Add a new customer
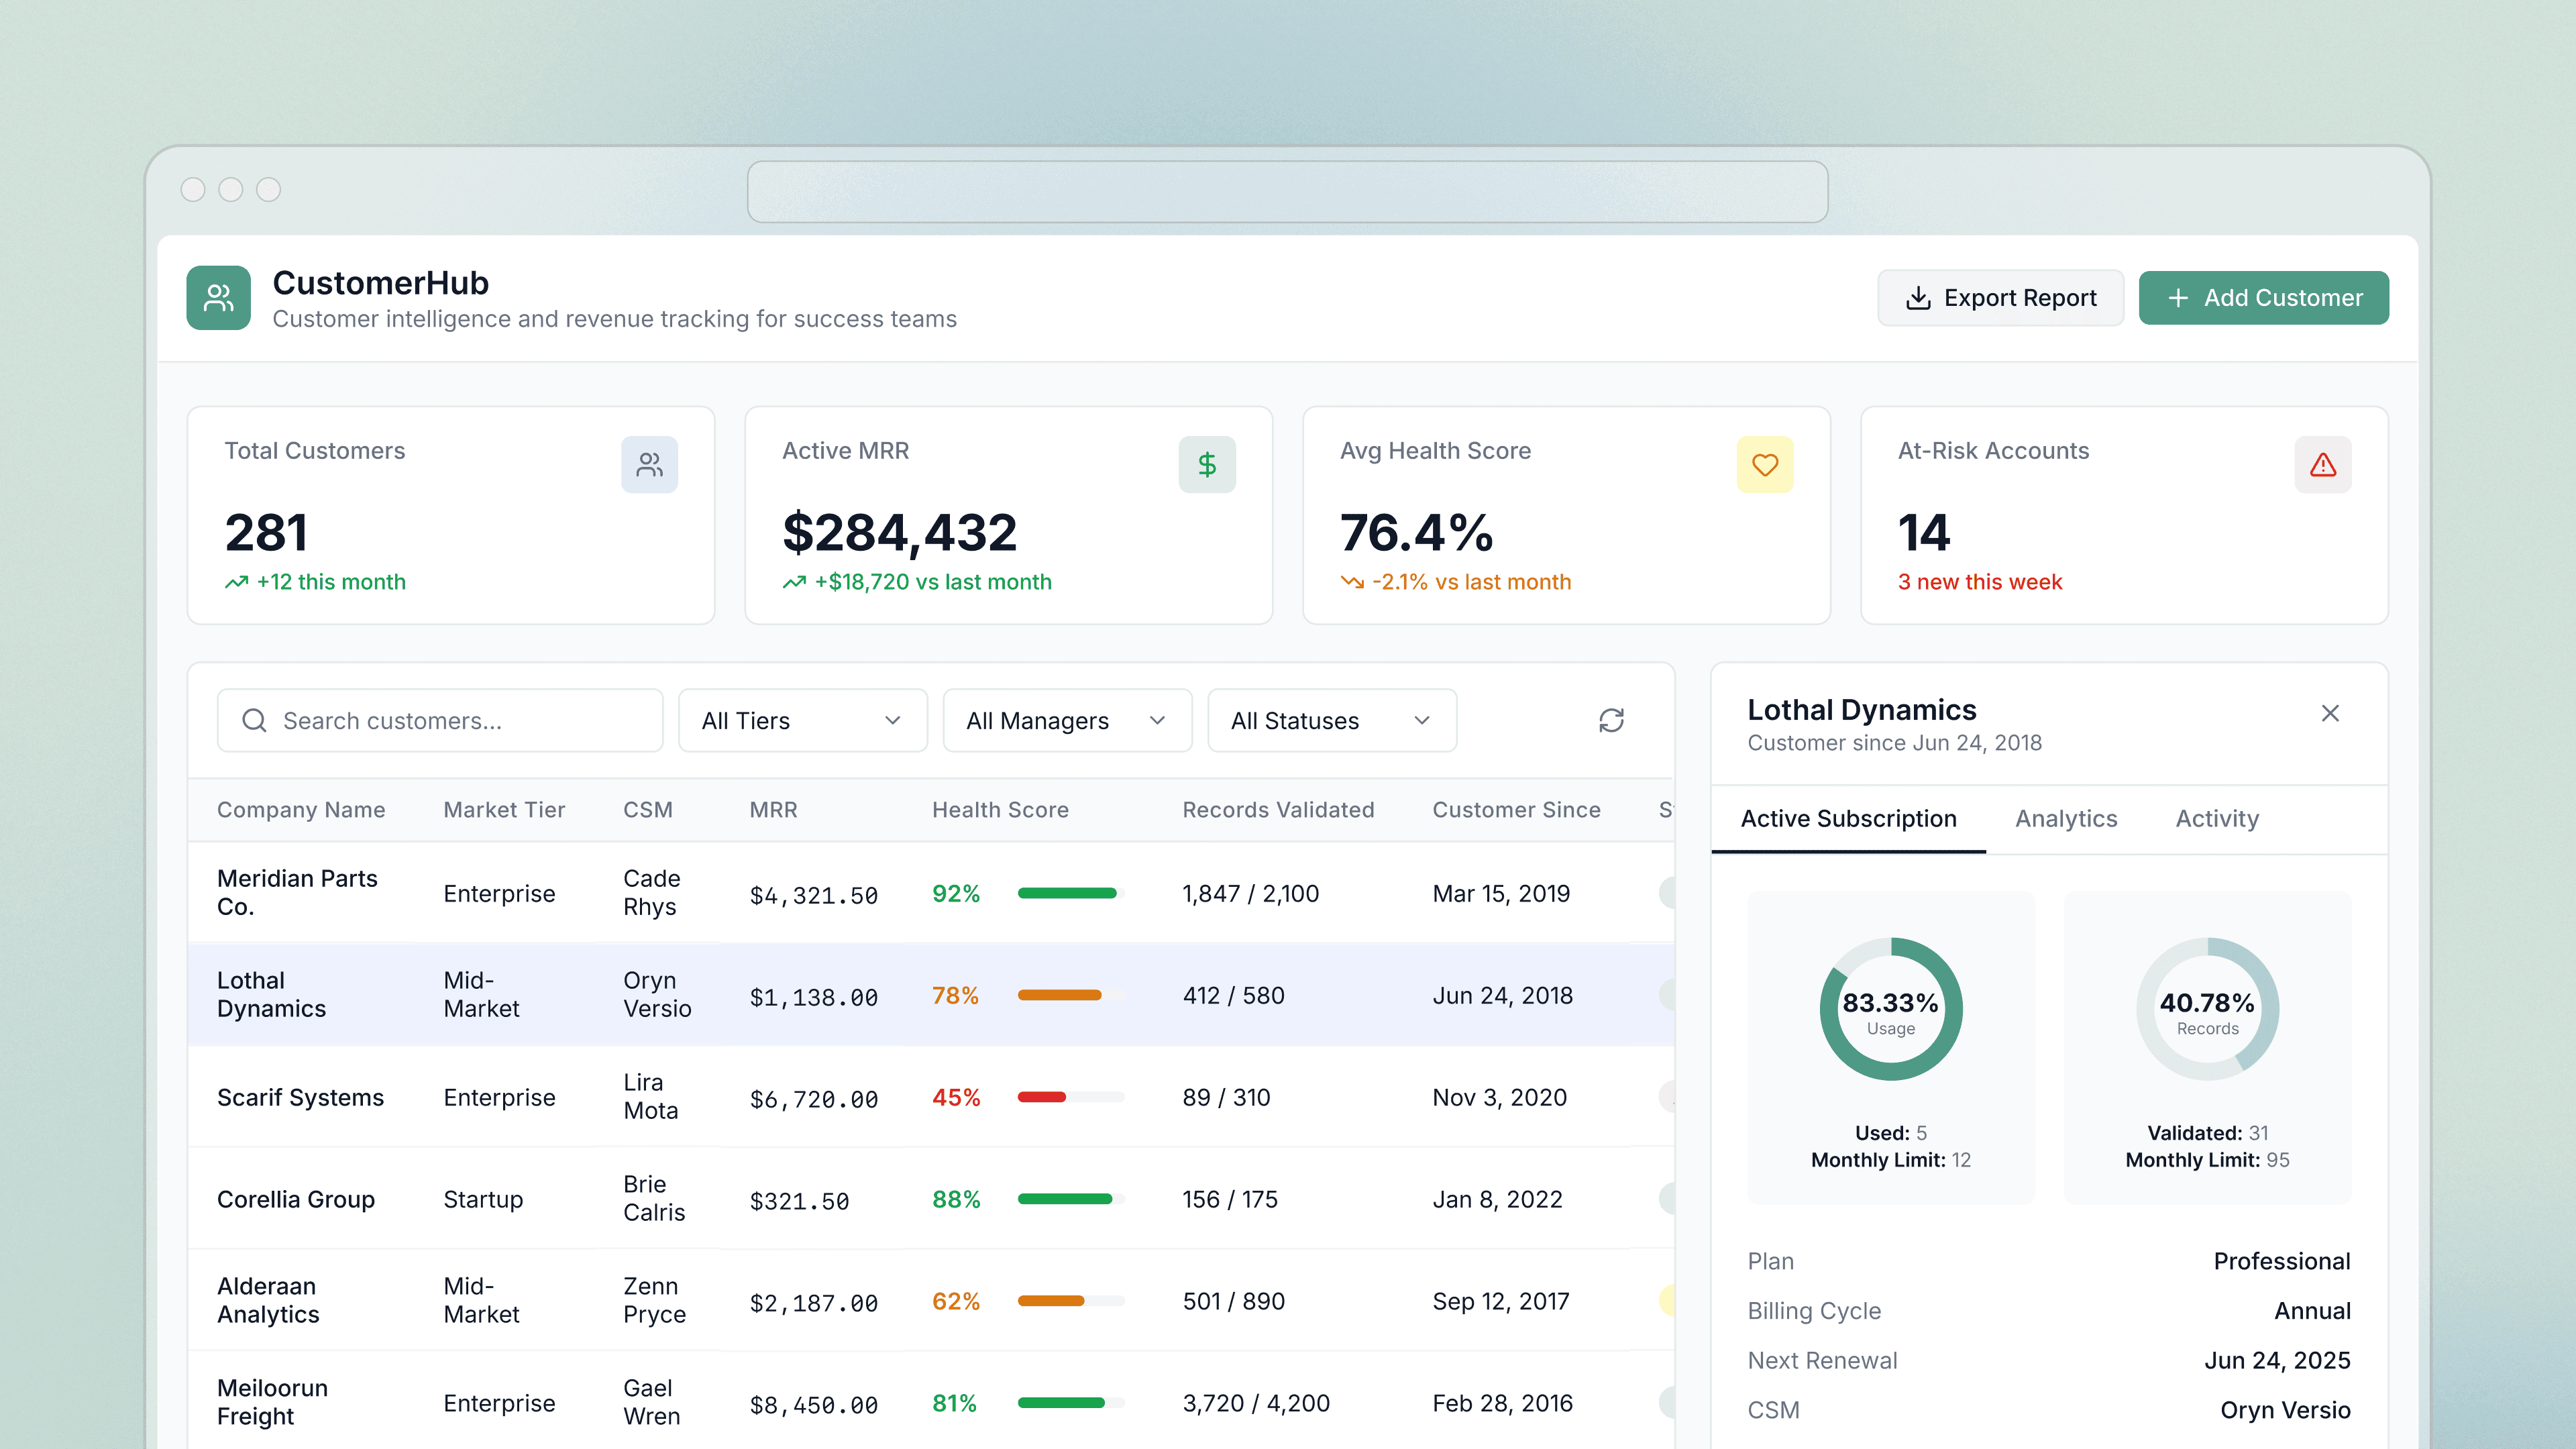The width and height of the screenshot is (2576, 1449). [x=2264, y=298]
